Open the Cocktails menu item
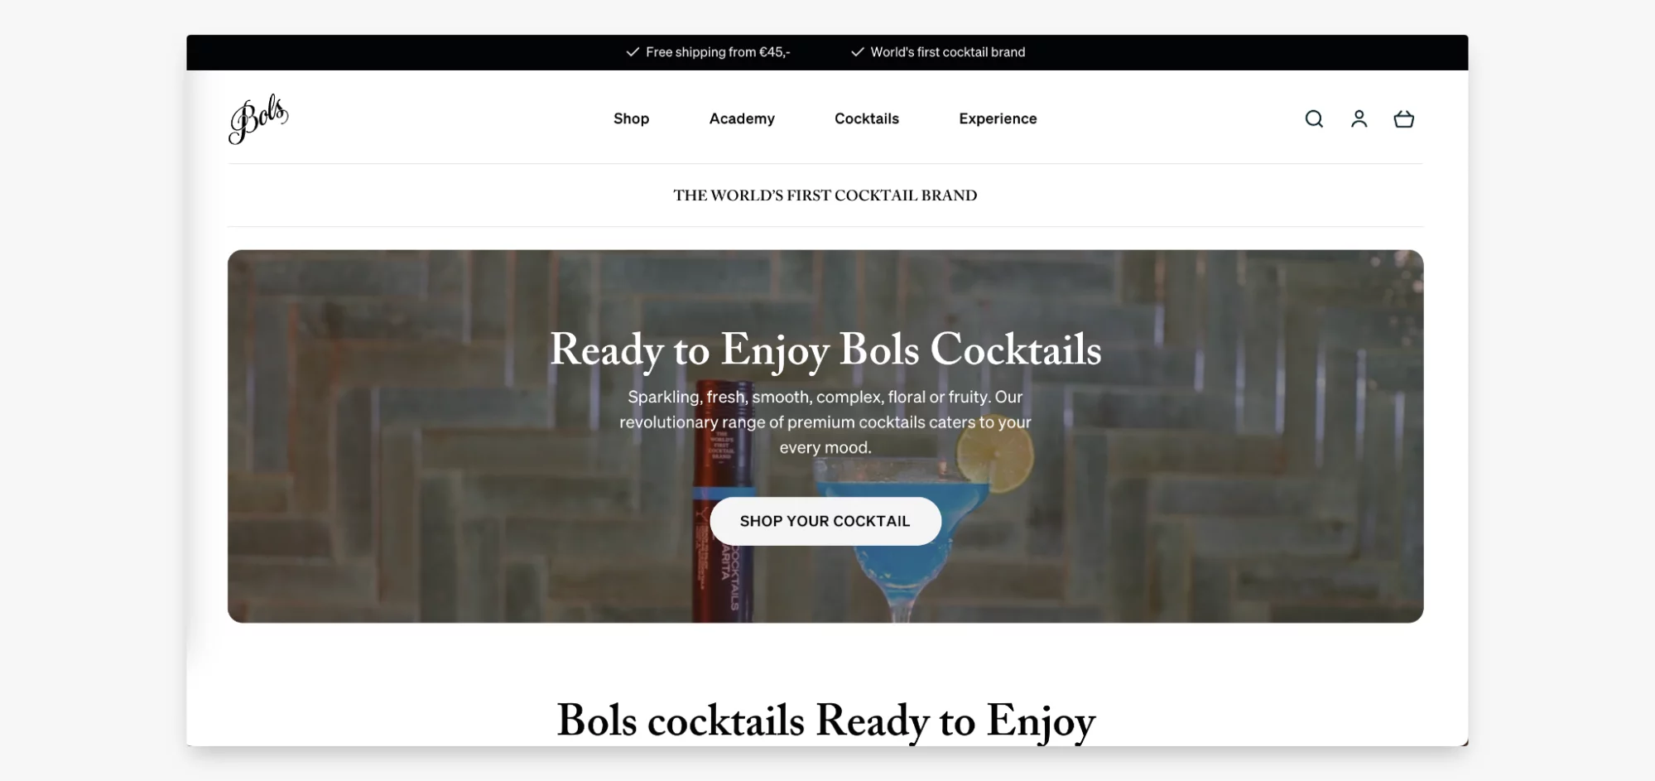This screenshot has height=781, width=1655. pyautogui.click(x=866, y=118)
